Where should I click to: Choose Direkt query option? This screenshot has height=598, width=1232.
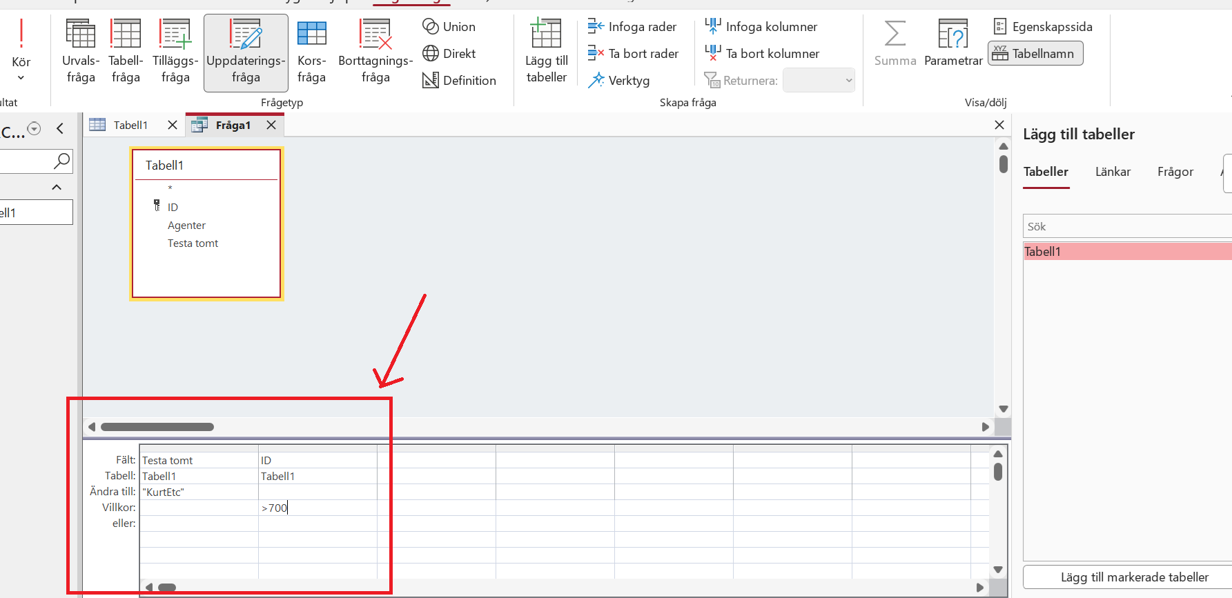pyautogui.click(x=449, y=54)
